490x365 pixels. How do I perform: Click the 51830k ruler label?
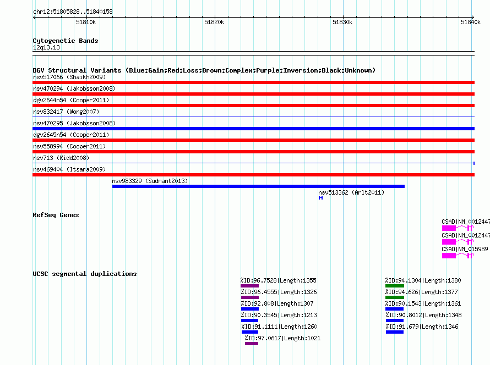pos(342,22)
